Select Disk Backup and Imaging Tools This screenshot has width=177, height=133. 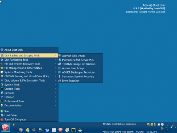(29, 55)
